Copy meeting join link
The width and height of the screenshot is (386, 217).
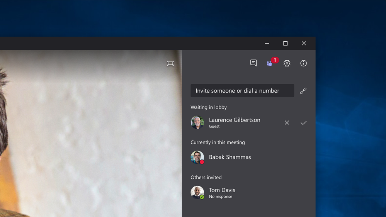click(x=303, y=91)
